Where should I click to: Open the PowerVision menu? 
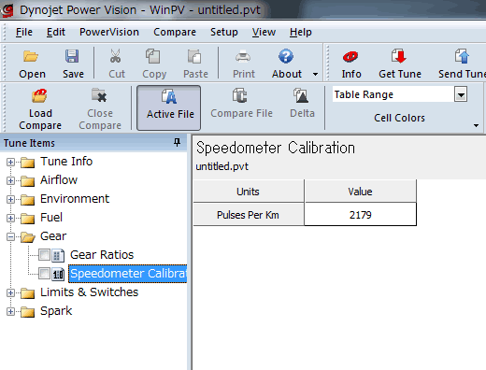[109, 32]
